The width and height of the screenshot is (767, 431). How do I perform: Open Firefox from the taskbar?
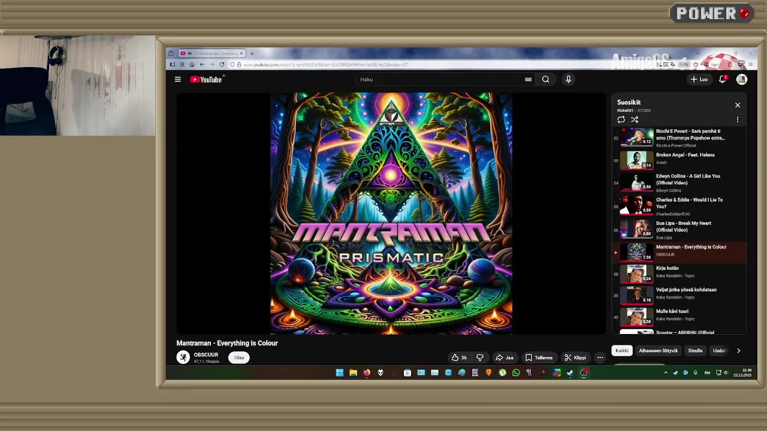(367, 373)
